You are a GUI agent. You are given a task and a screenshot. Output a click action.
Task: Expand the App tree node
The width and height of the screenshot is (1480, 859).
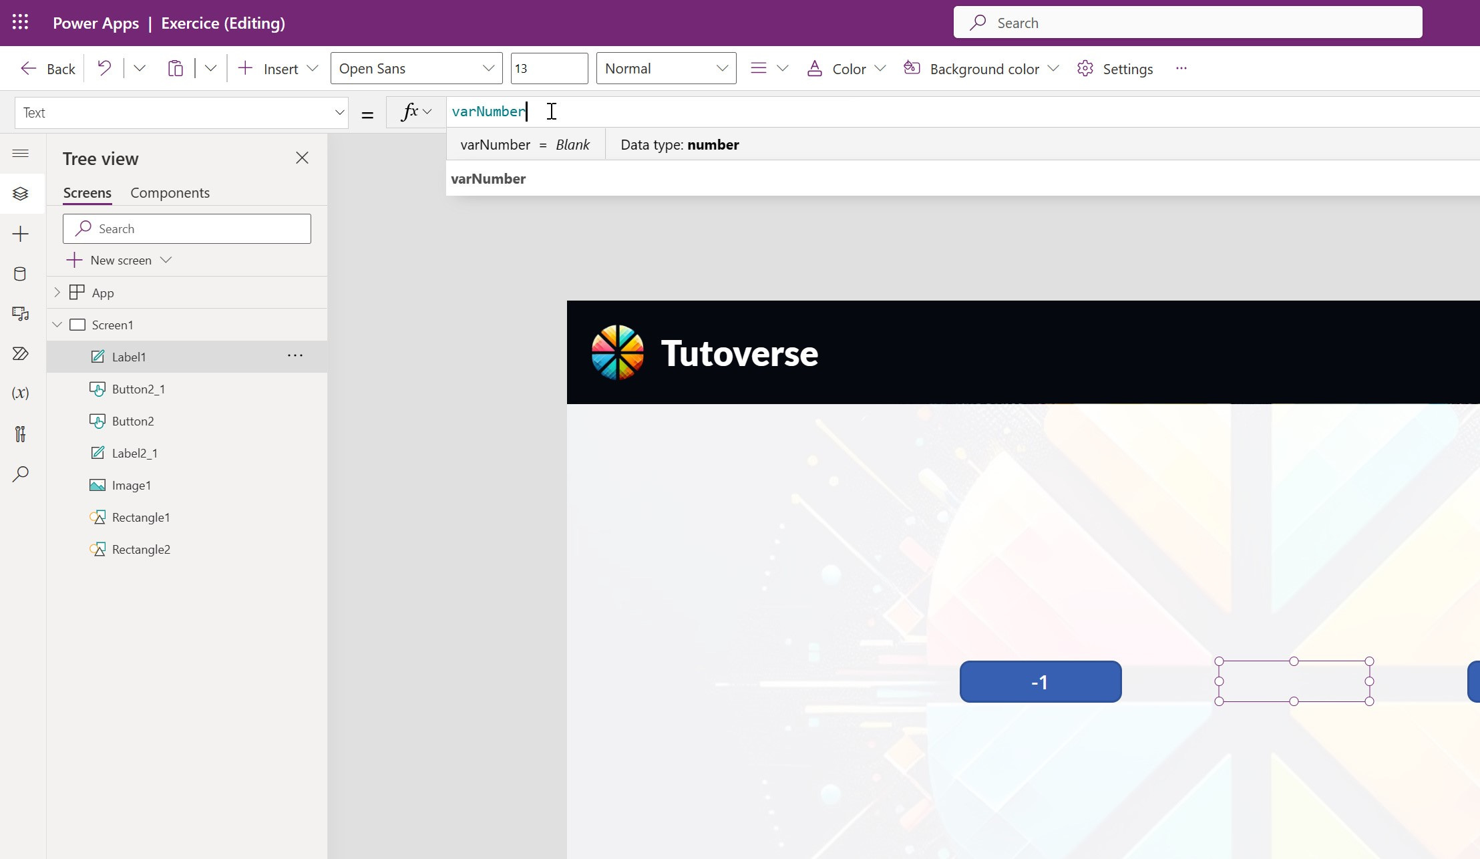pyautogui.click(x=57, y=293)
